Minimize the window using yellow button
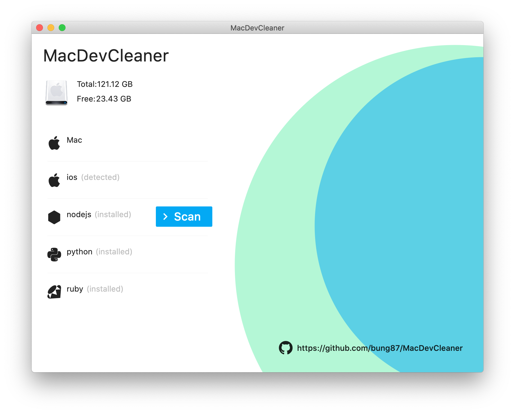The width and height of the screenshot is (515, 414). click(51, 28)
